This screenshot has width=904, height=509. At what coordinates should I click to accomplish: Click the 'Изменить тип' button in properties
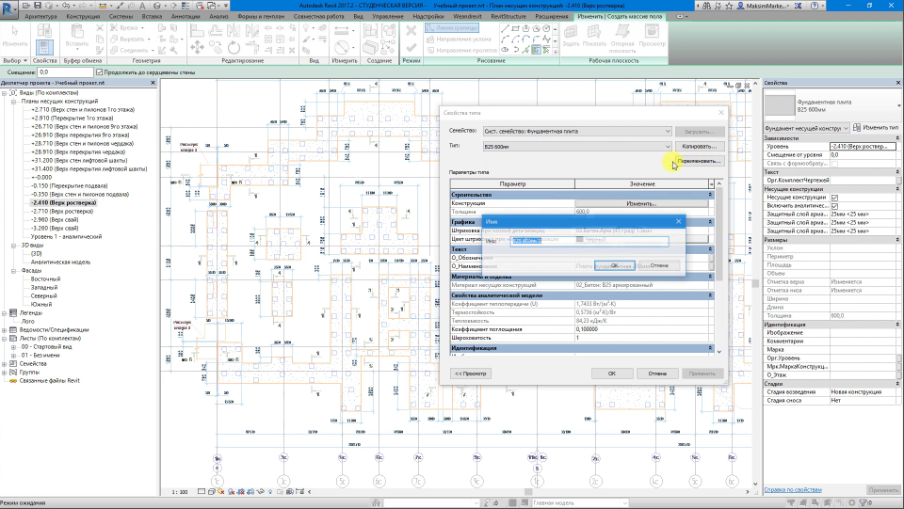[875, 127]
